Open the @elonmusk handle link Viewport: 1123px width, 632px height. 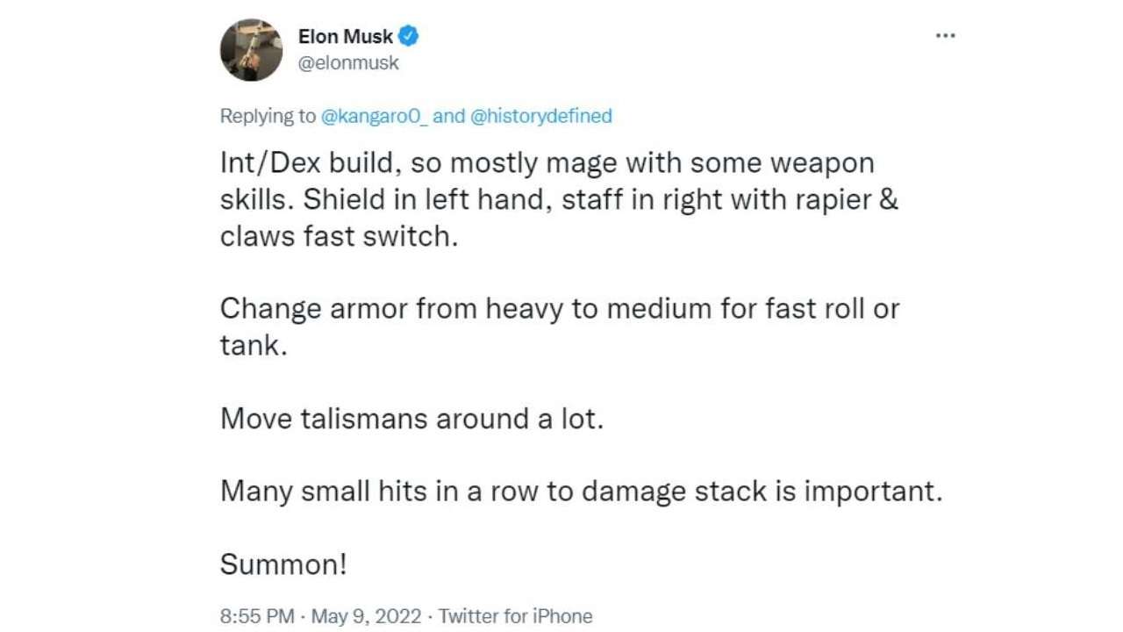(348, 63)
